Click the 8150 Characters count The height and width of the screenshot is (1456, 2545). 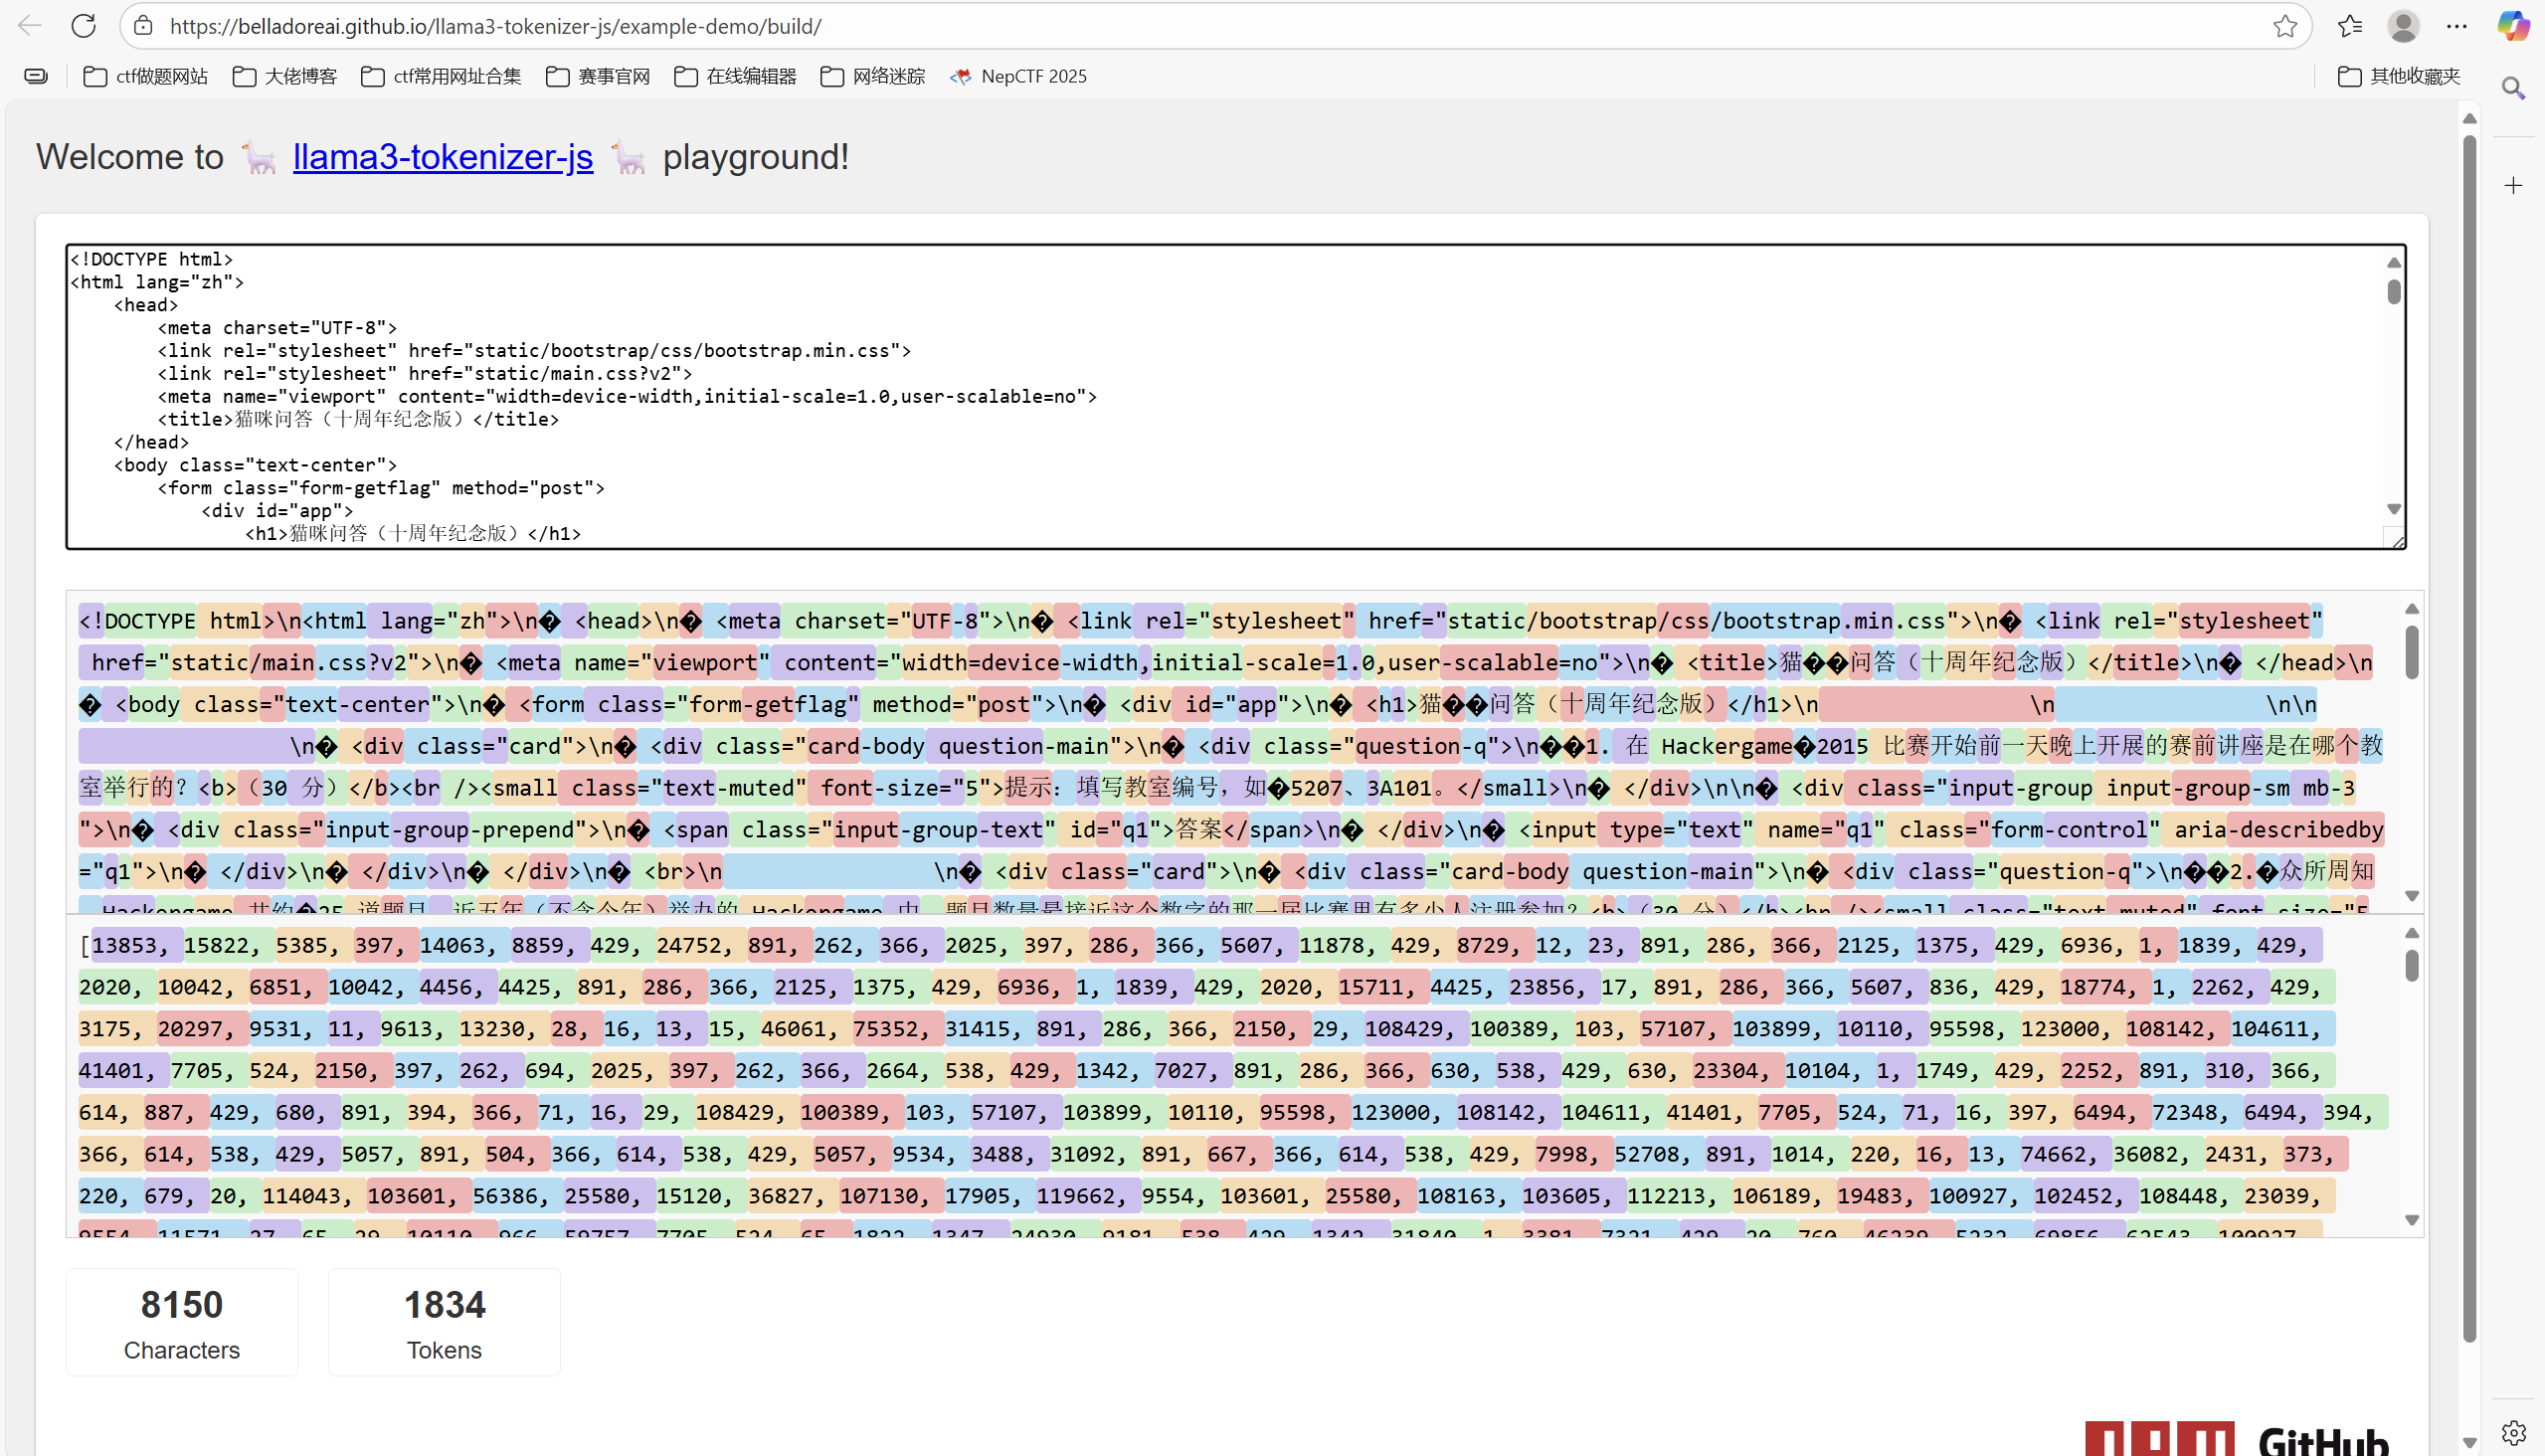[182, 1323]
